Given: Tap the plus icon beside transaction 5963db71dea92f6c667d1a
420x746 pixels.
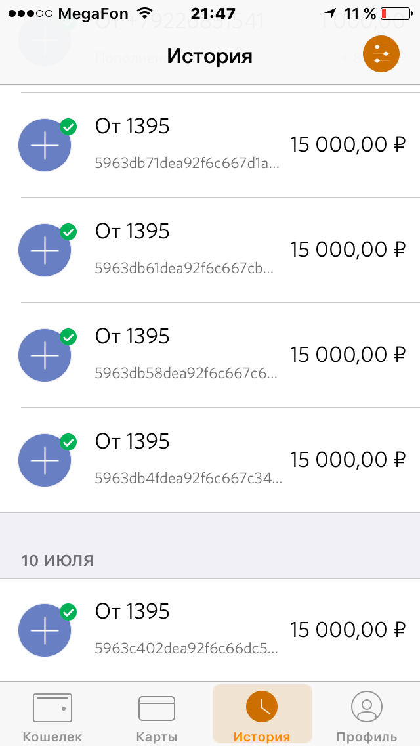Looking at the screenshot, I should [45, 145].
